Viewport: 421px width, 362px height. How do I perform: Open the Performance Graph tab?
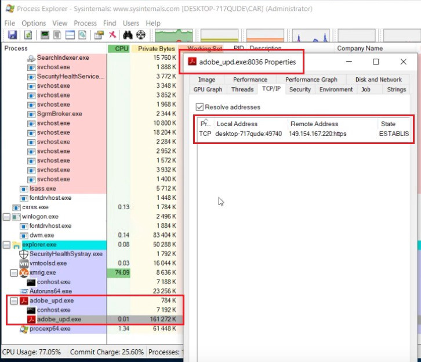pos(311,80)
